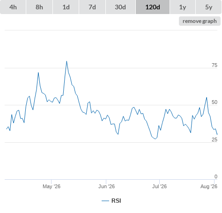The height and width of the screenshot is (213, 222).
Task: Click the Aug '26 x-axis label
Action: (209, 186)
